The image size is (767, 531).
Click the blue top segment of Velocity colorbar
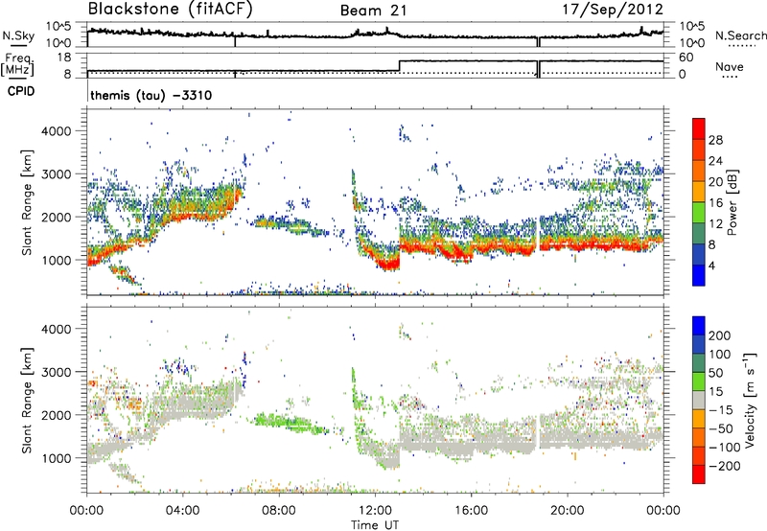699,326
